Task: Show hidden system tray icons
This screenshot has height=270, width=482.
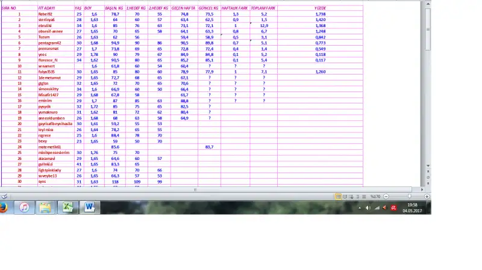Action: tap(361, 207)
